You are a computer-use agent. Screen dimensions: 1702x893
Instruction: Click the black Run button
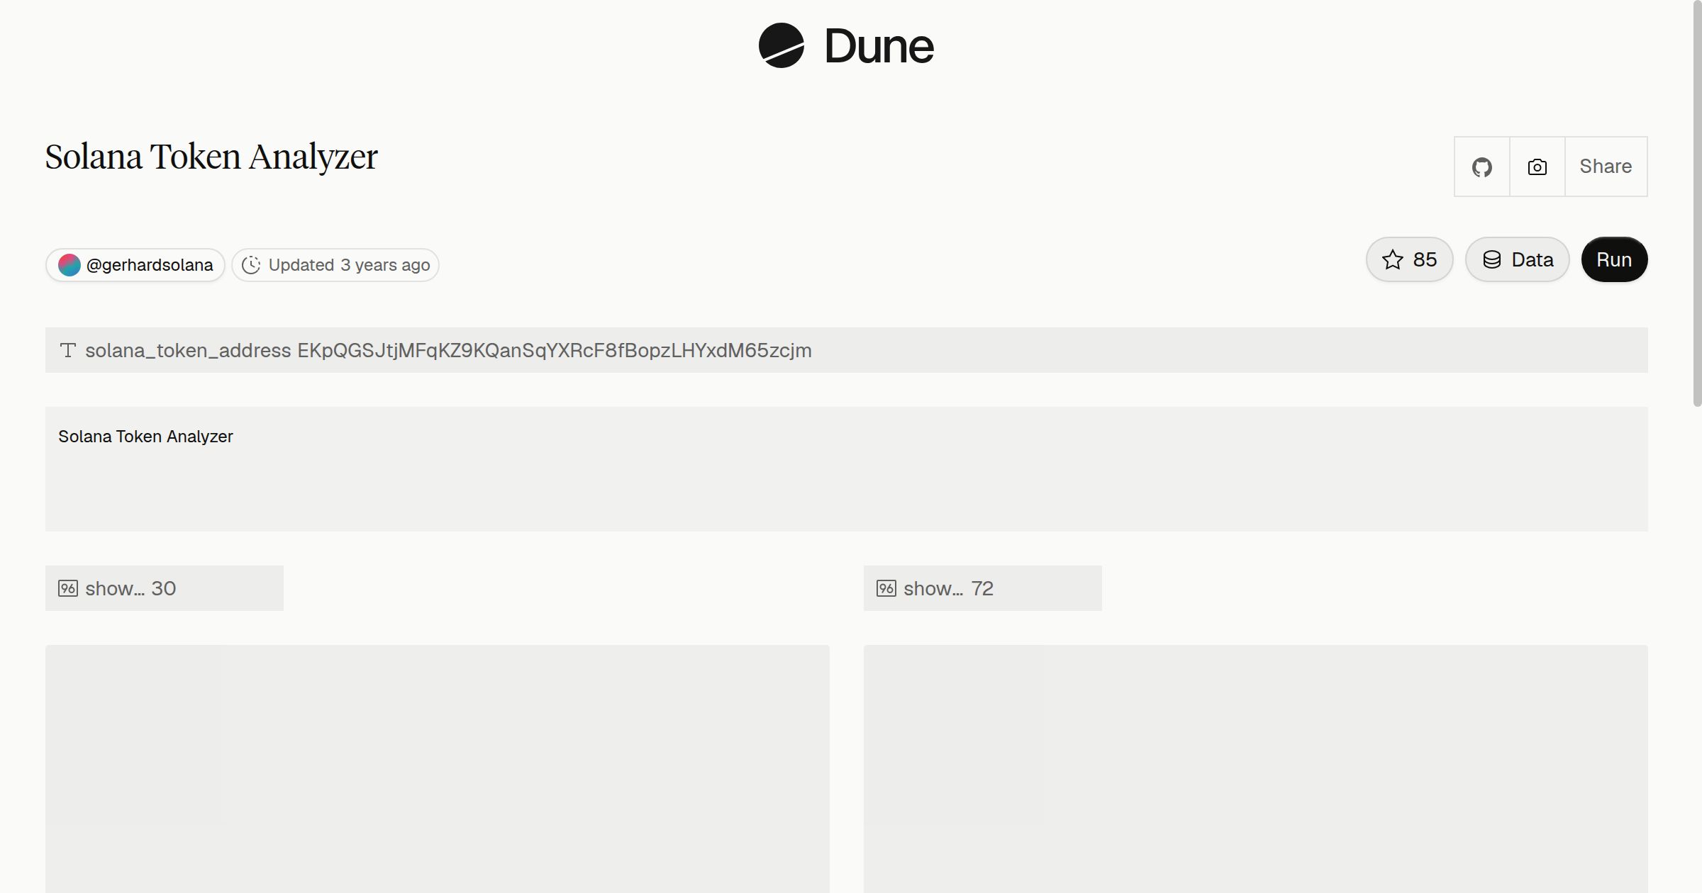[1614, 259]
